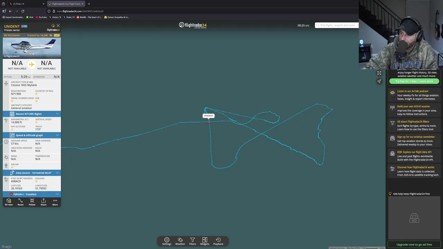The width and height of the screenshot is (443, 249).
Task: Click the vertical speed lock icon
Action: pyautogui.click(x=36, y=122)
